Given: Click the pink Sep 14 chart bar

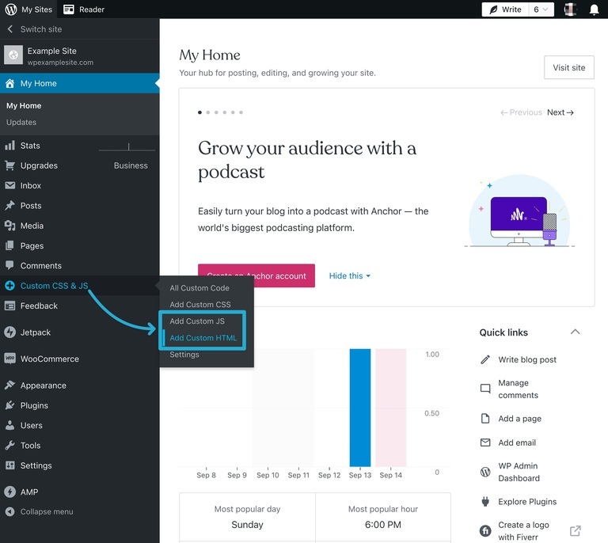Looking at the screenshot, I should tap(390, 408).
